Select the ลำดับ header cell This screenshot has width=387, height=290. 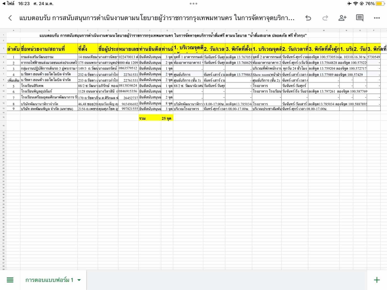click(13, 49)
